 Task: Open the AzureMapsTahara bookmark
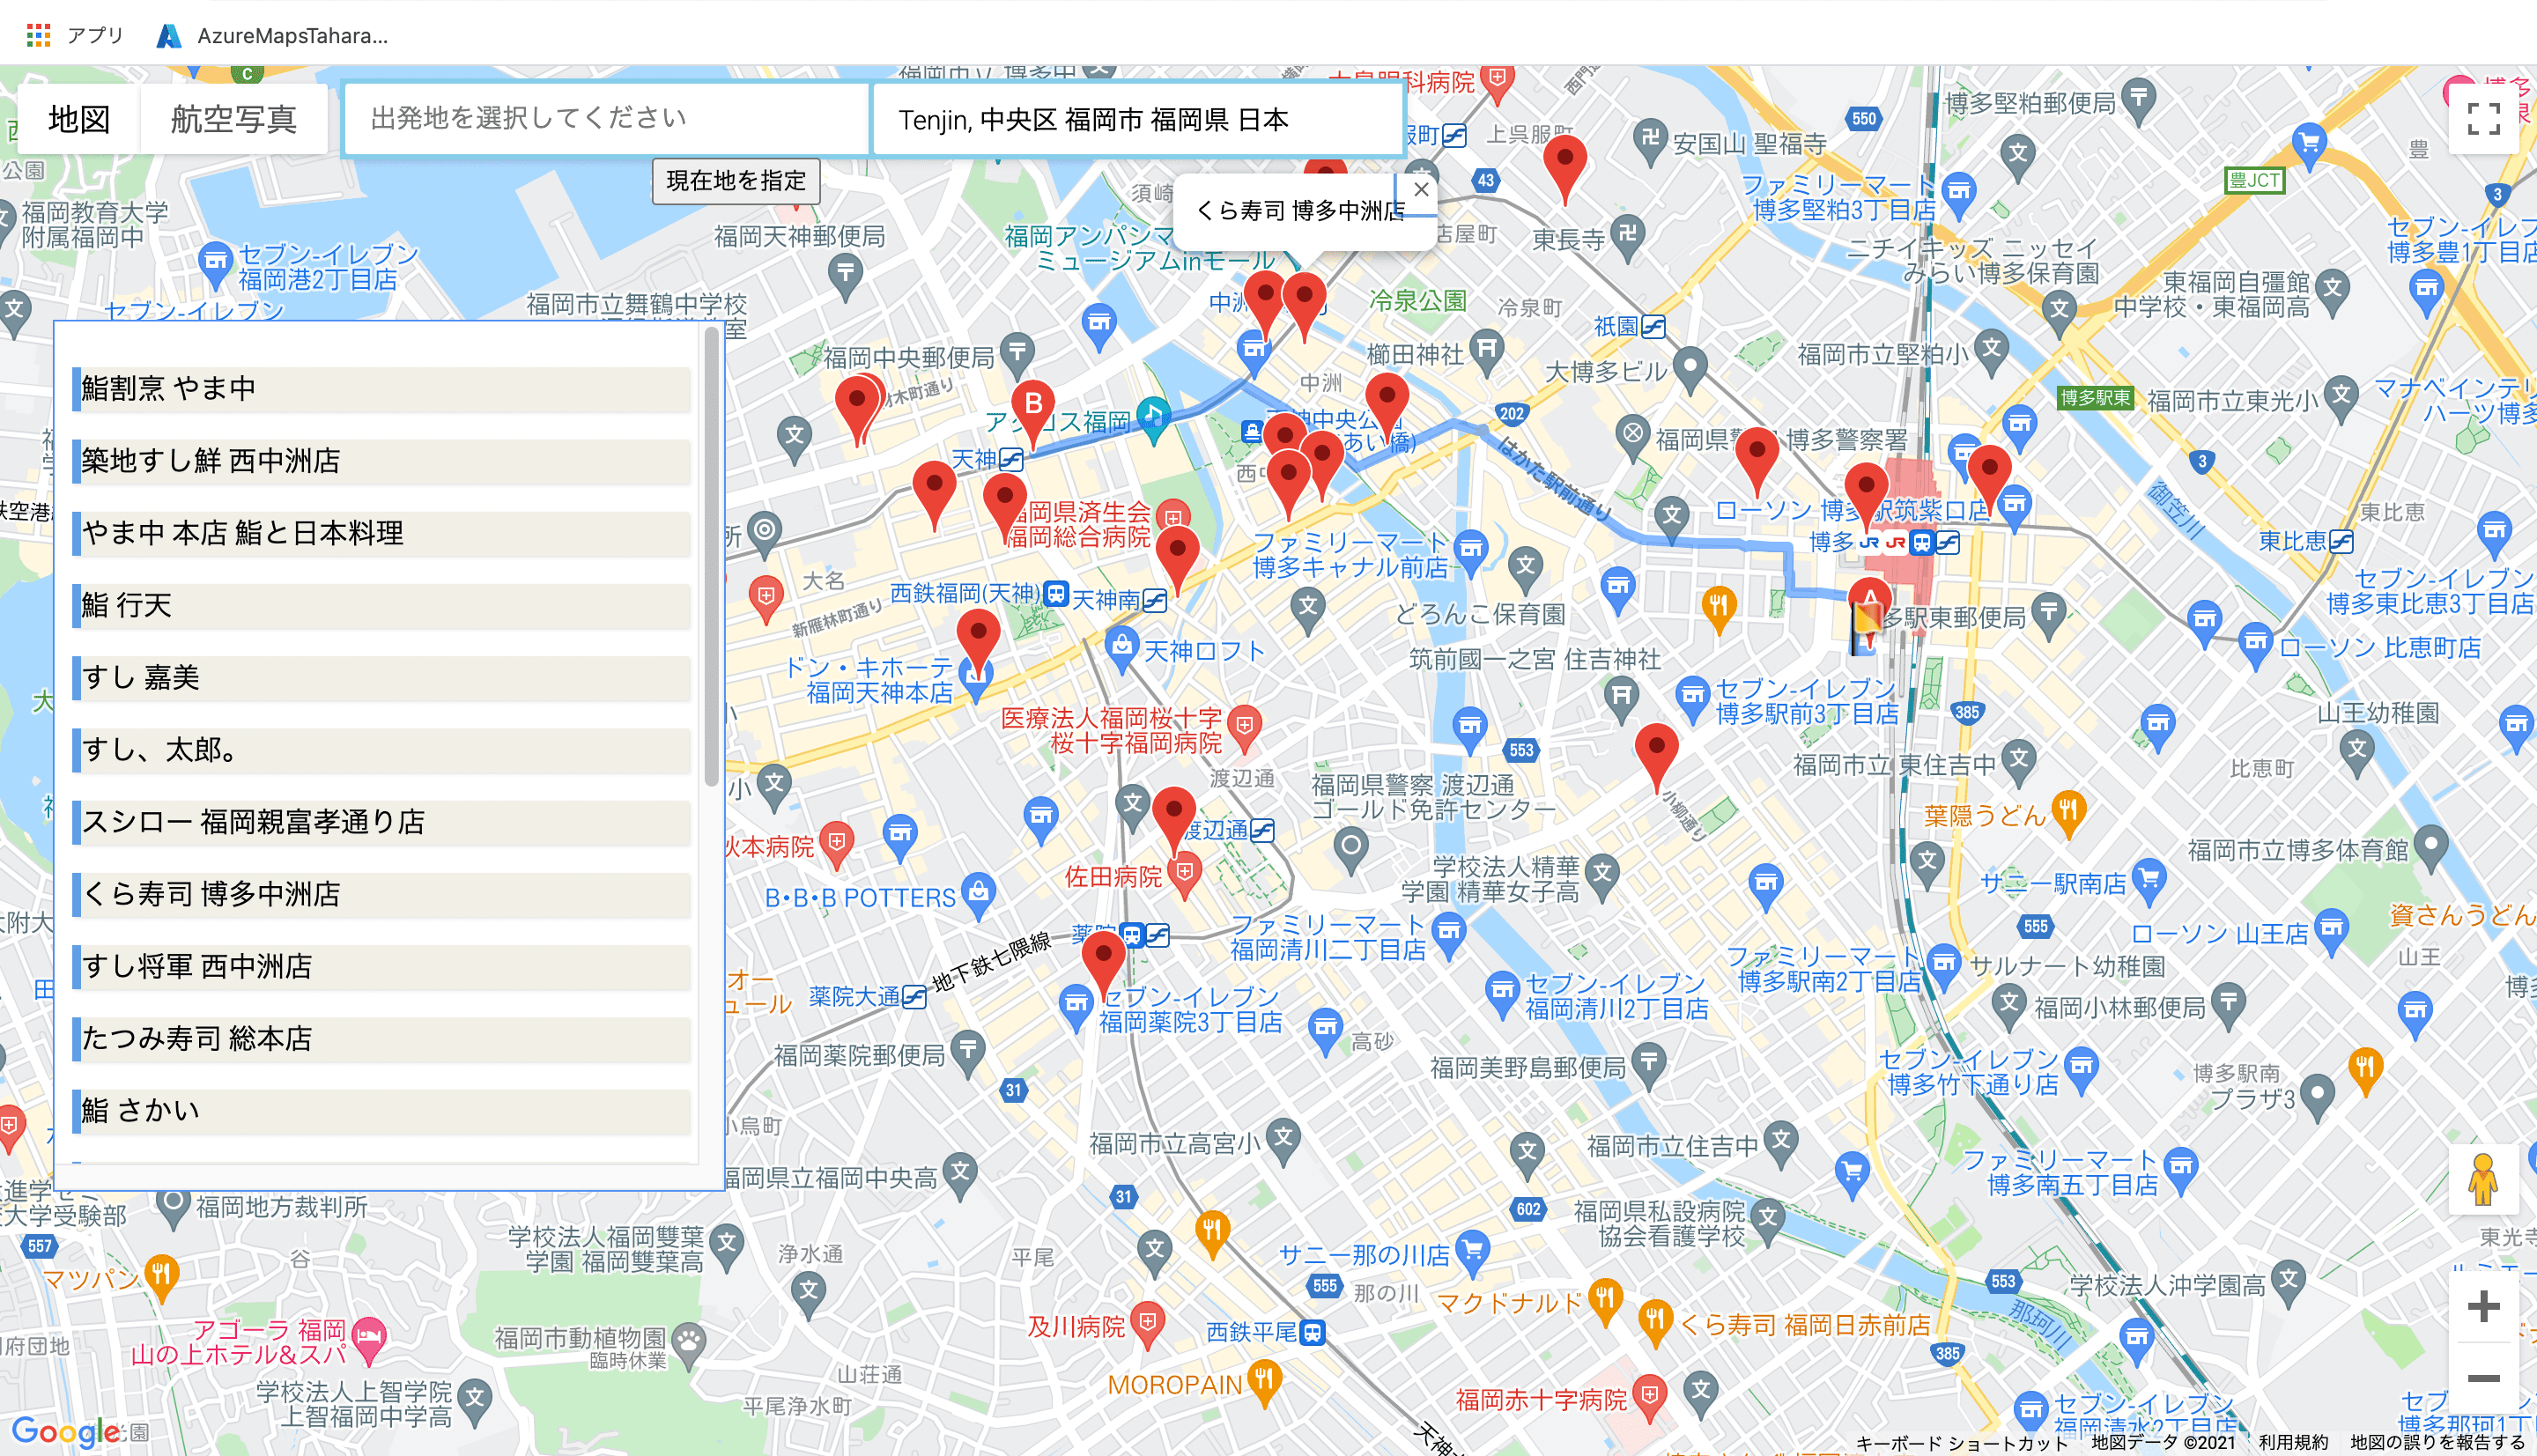click(272, 35)
